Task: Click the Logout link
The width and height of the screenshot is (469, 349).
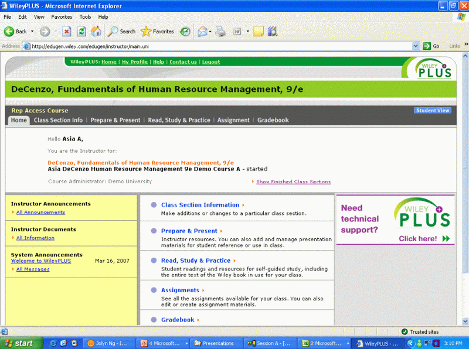Action: coord(211,62)
